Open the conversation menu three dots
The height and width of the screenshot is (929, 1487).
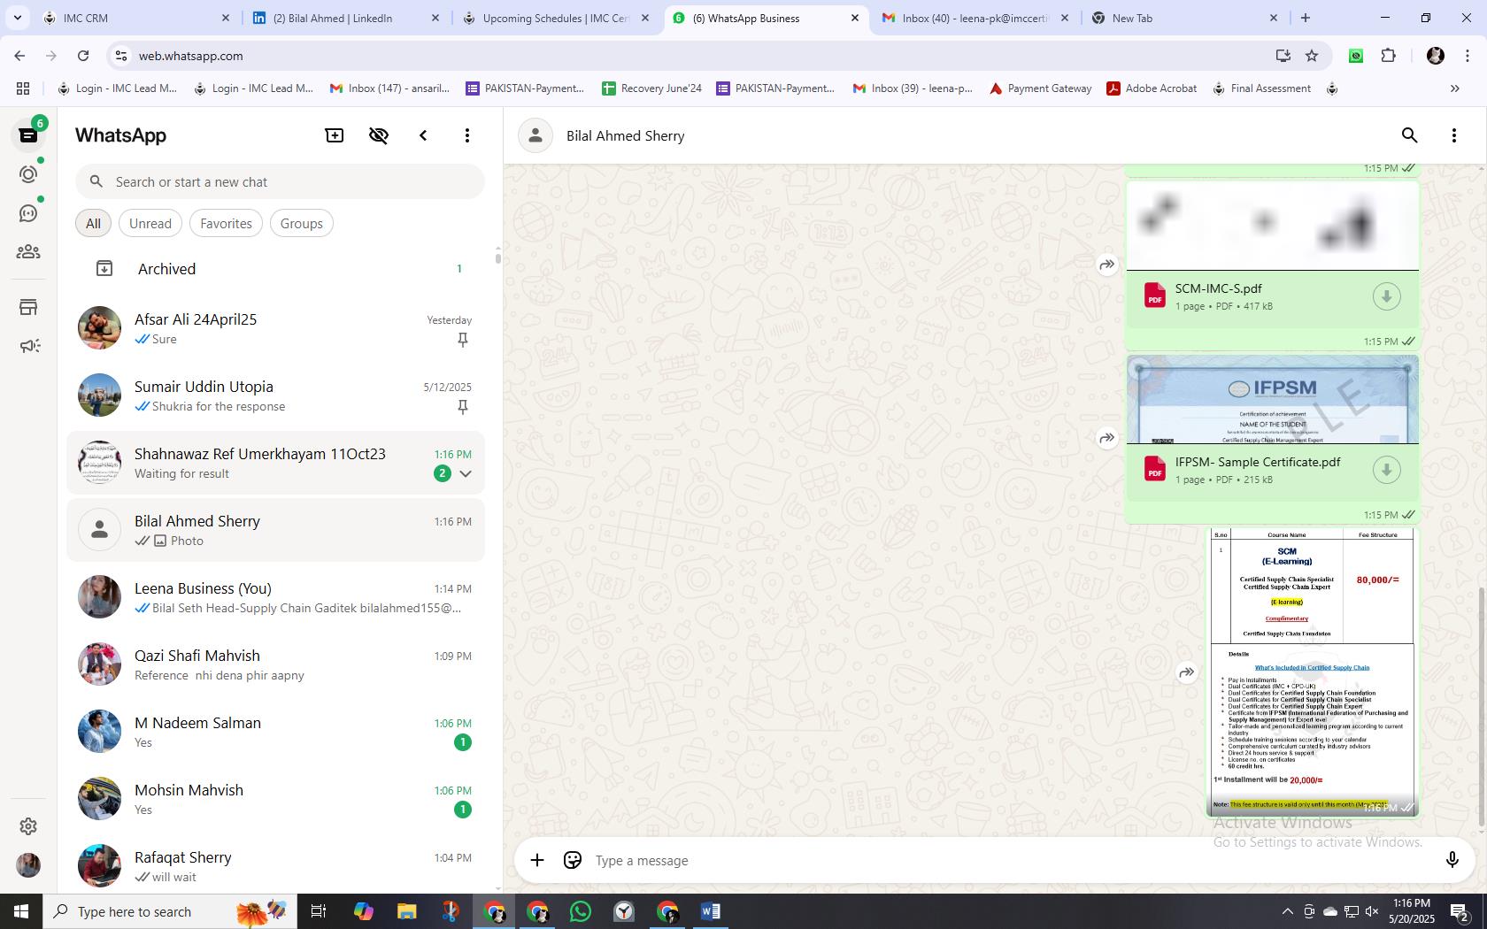point(1454,135)
